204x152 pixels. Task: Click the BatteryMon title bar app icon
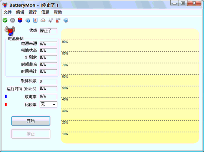click(5, 5)
